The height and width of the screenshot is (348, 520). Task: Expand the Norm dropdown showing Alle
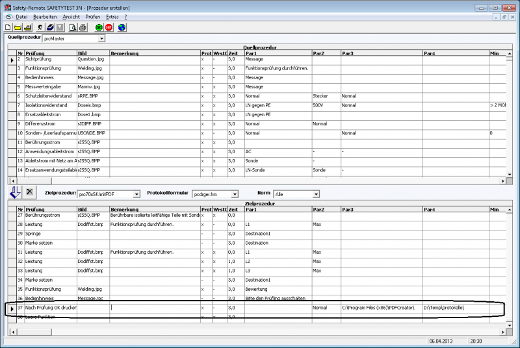point(316,194)
